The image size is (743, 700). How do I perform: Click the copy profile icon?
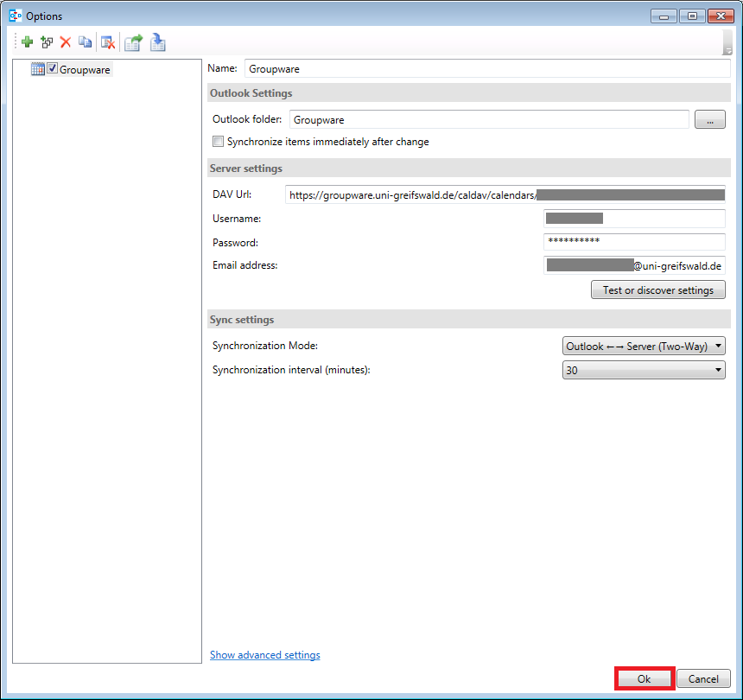click(85, 41)
